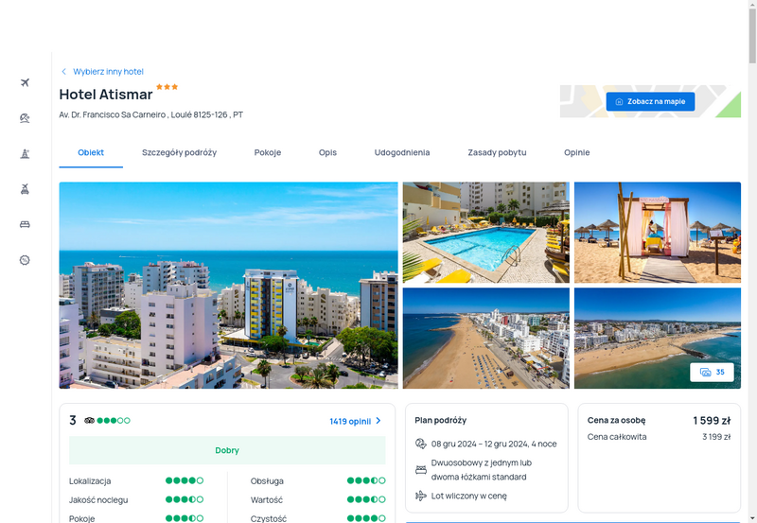The width and height of the screenshot is (757, 523).
Task: Open hotels via the bed sidebar icon
Action: point(26,224)
